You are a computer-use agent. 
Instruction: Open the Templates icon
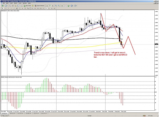[x=75, y=6]
